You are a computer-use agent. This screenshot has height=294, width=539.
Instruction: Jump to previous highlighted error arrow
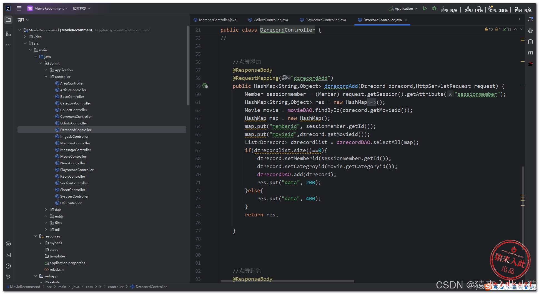(x=515, y=29)
